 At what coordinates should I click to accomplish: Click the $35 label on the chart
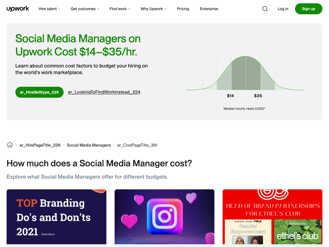click(258, 96)
